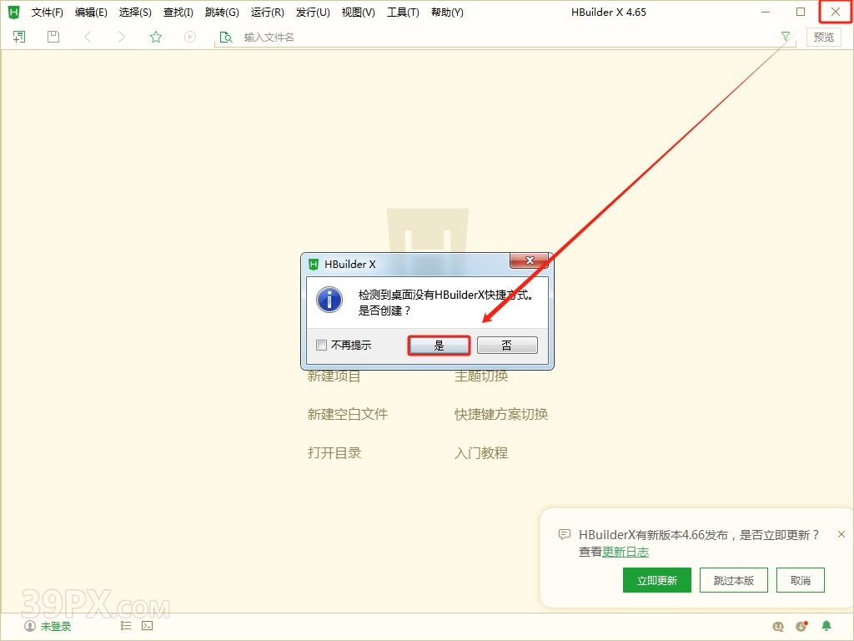Open the 工具(T) menu
854x641 pixels.
point(403,13)
